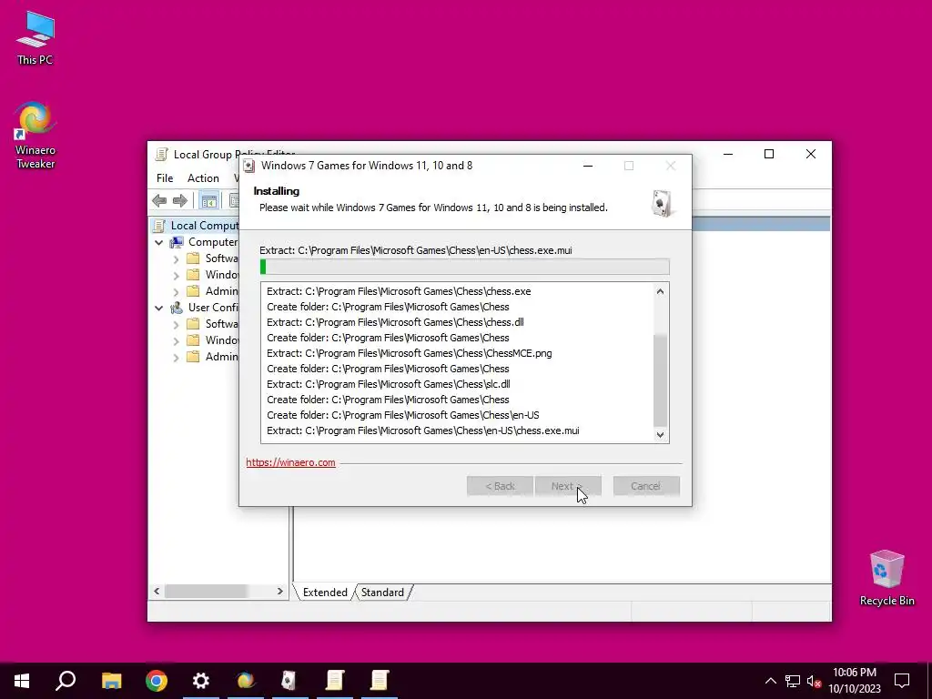The image size is (932, 699).
Task: Open the Action menu in Group Policy Editor
Action: tap(203, 178)
